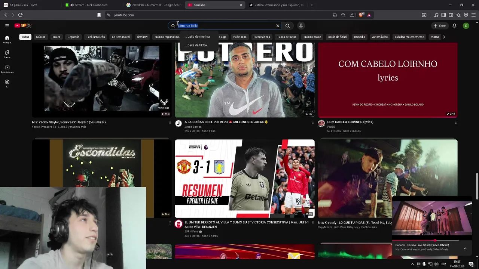Open the Joaco Santos channel avatar
This screenshot has width=479, height=269.
179,124
